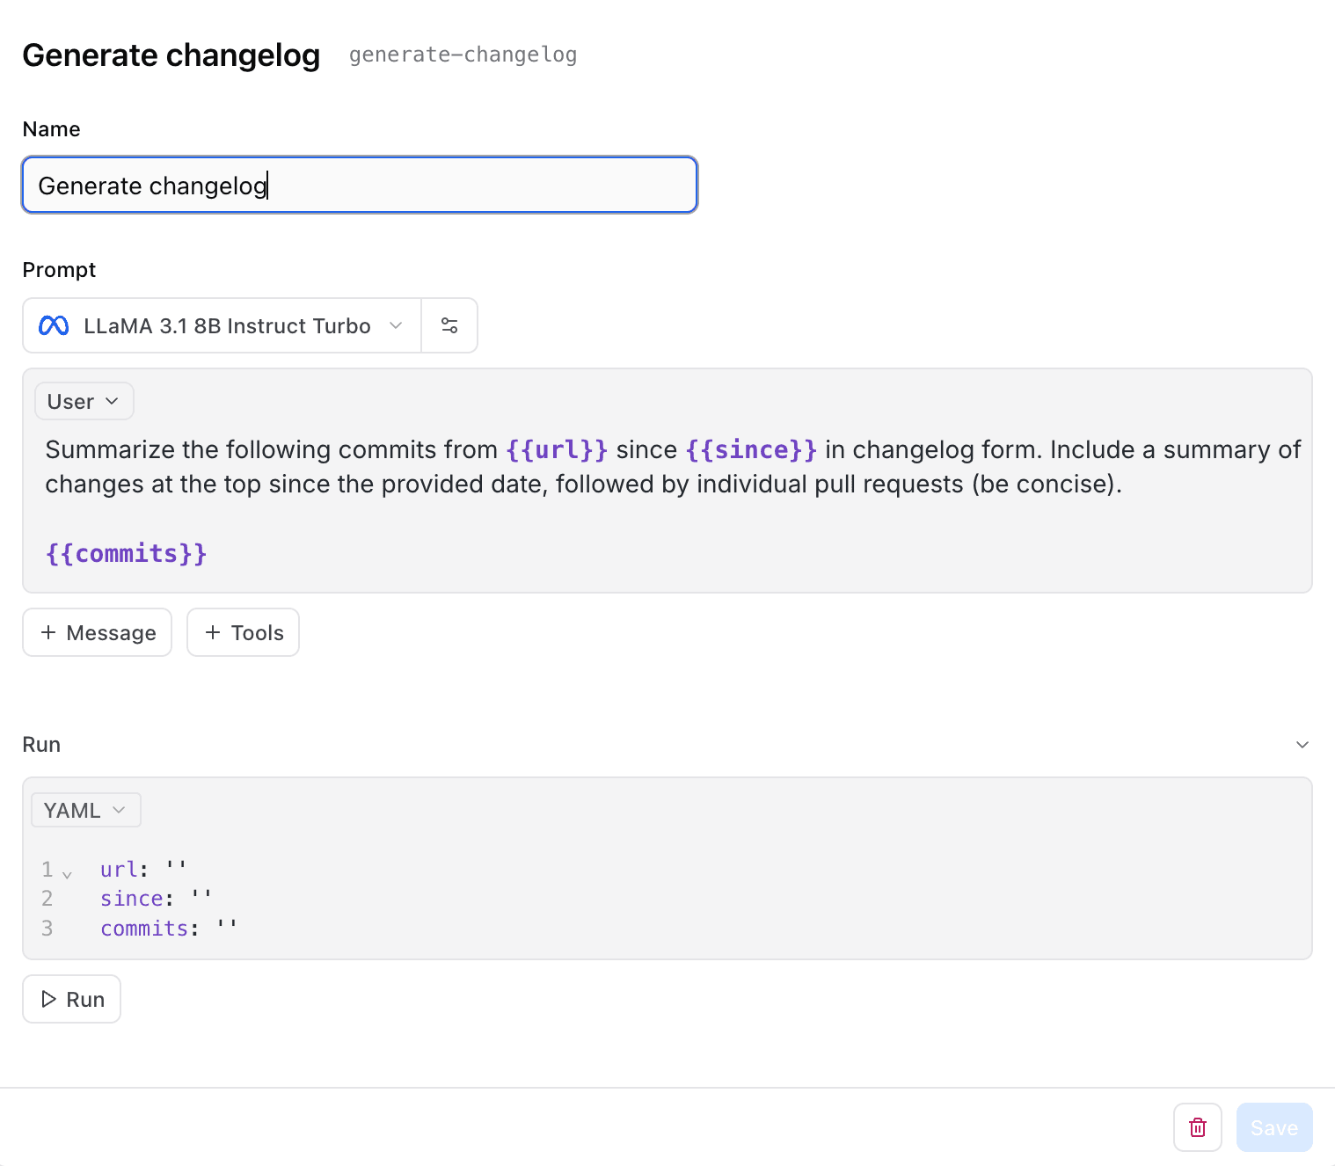Fold the YAML block at line 1
1335x1166 pixels.
tap(67, 874)
